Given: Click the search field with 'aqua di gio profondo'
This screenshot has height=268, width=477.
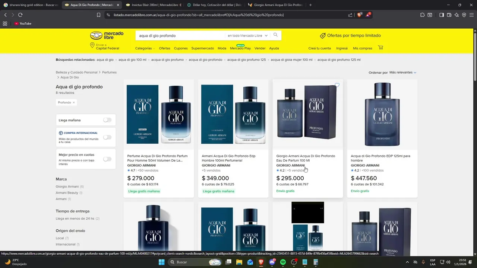Looking at the screenshot, I should [181, 36].
